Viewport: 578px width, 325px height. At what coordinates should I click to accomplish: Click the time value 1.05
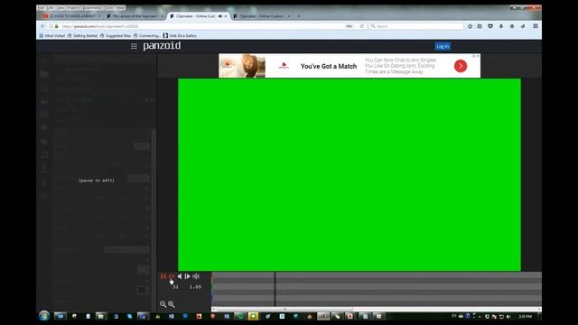195,287
